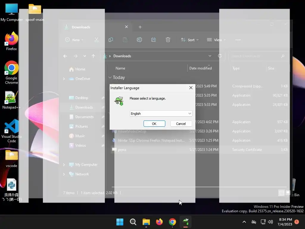Open the Python file on the desktop
The image size is (305, 229).
click(x=12, y=190)
